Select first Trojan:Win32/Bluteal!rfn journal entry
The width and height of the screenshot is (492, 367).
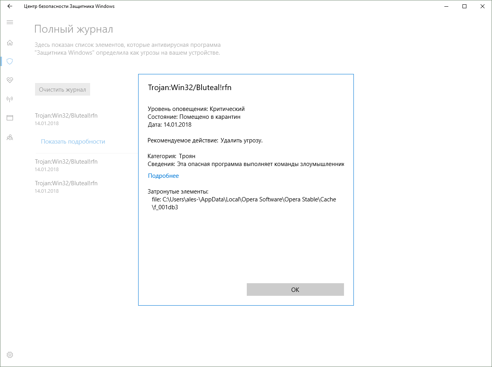coord(66,119)
